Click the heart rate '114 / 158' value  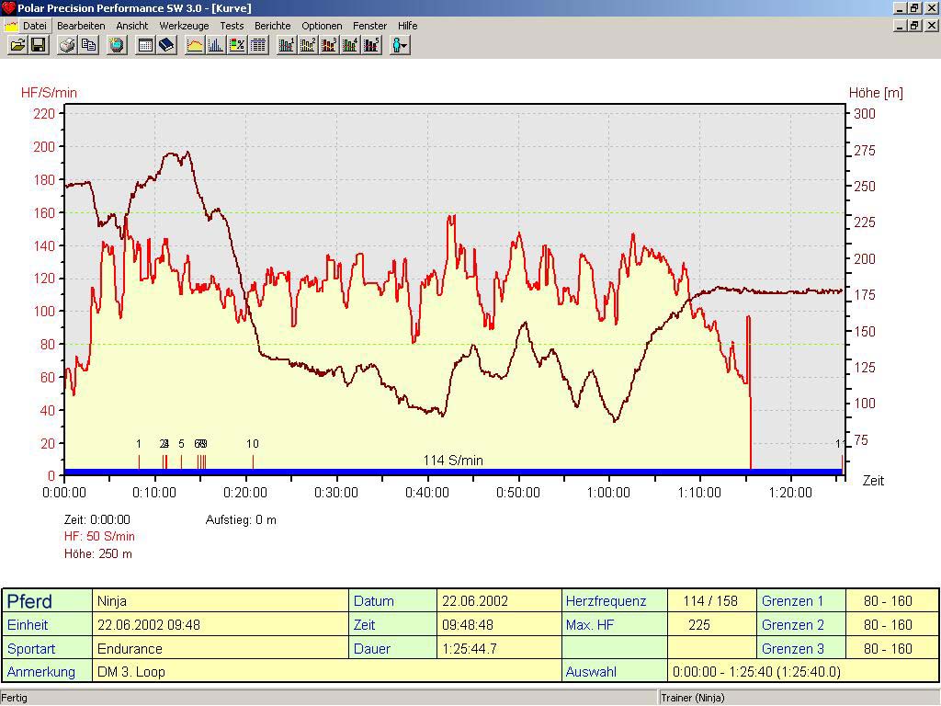point(710,601)
